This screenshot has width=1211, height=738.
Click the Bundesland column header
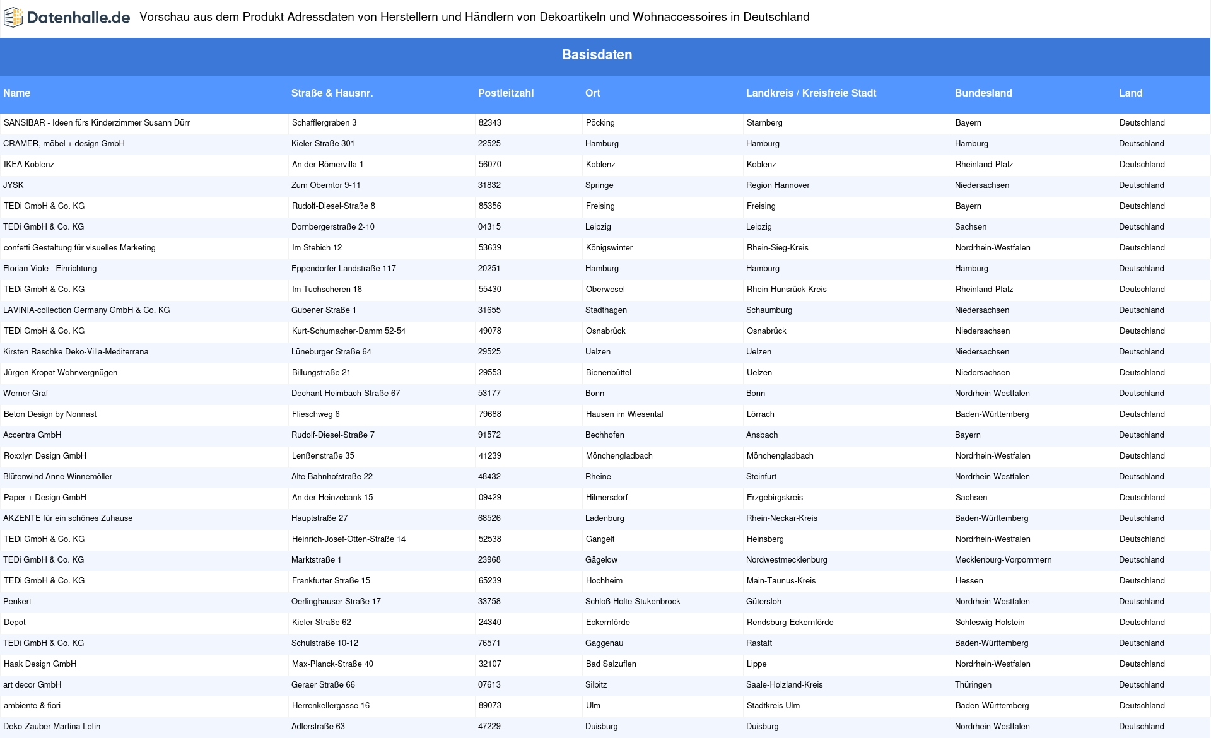[983, 93]
